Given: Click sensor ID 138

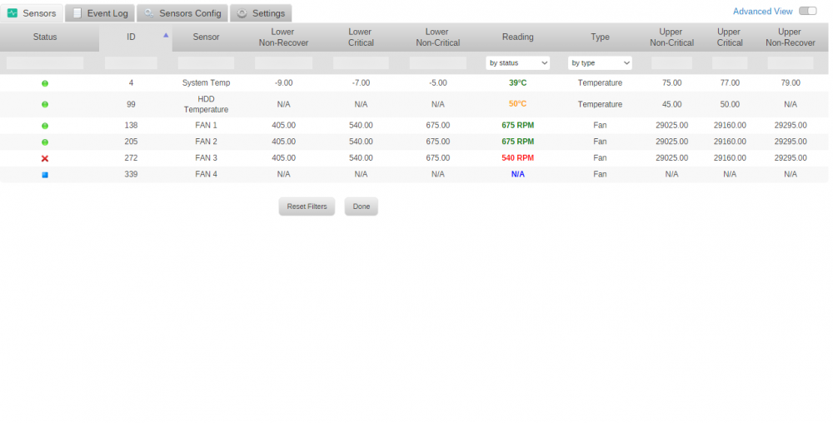Looking at the screenshot, I should 132,125.
